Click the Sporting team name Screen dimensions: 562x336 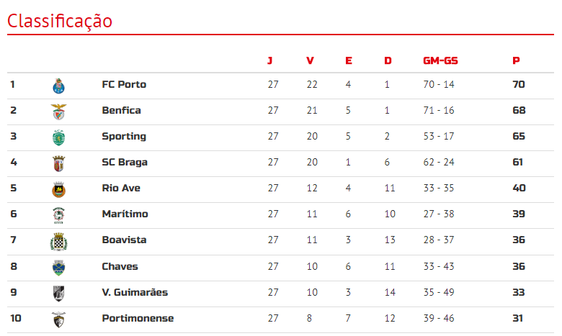tap(124, 136)
